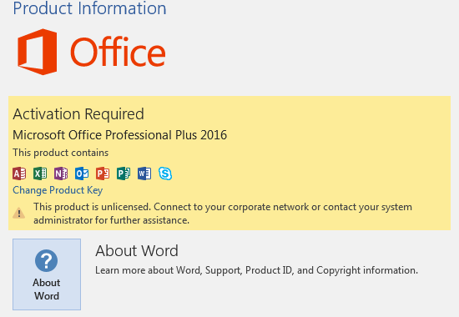The width and height of the screenshot is (459, 317).
Task: Click the Skype icon
Action: pyautogui.click(x=165, y=174)
